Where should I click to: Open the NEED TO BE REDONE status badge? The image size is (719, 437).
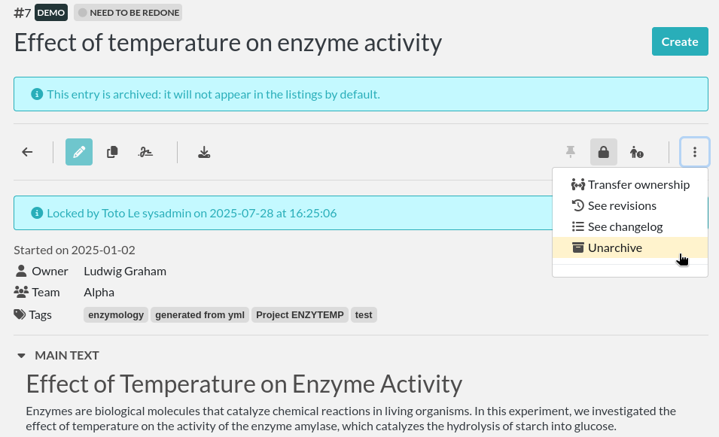pos(128,13)
